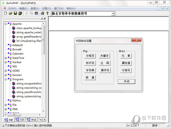Viewport: 171px width, 129px height.
Task: Collapse the Program tree node
Action: [6, 79]
